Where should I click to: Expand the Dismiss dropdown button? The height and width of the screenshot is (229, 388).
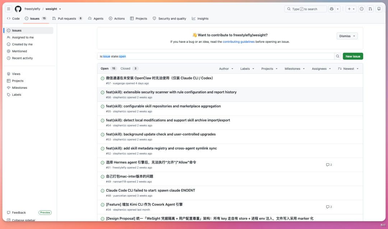(x=347, y=36)
